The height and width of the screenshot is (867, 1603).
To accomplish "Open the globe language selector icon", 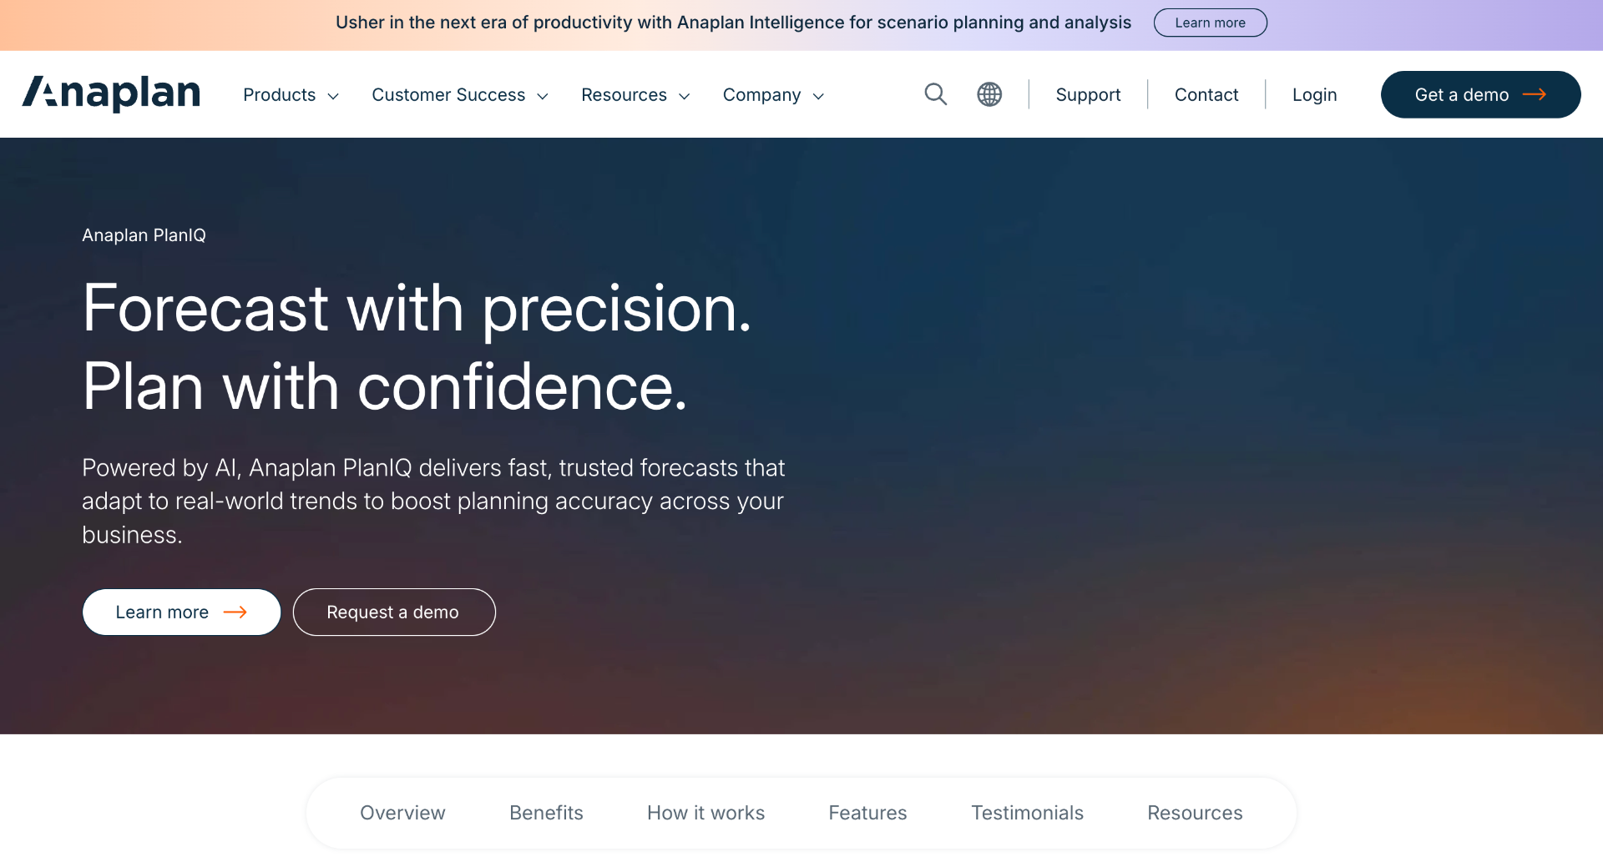I will point(989,94).
